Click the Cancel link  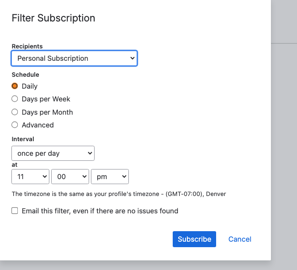pyautogui.click(x=240, y=239)
